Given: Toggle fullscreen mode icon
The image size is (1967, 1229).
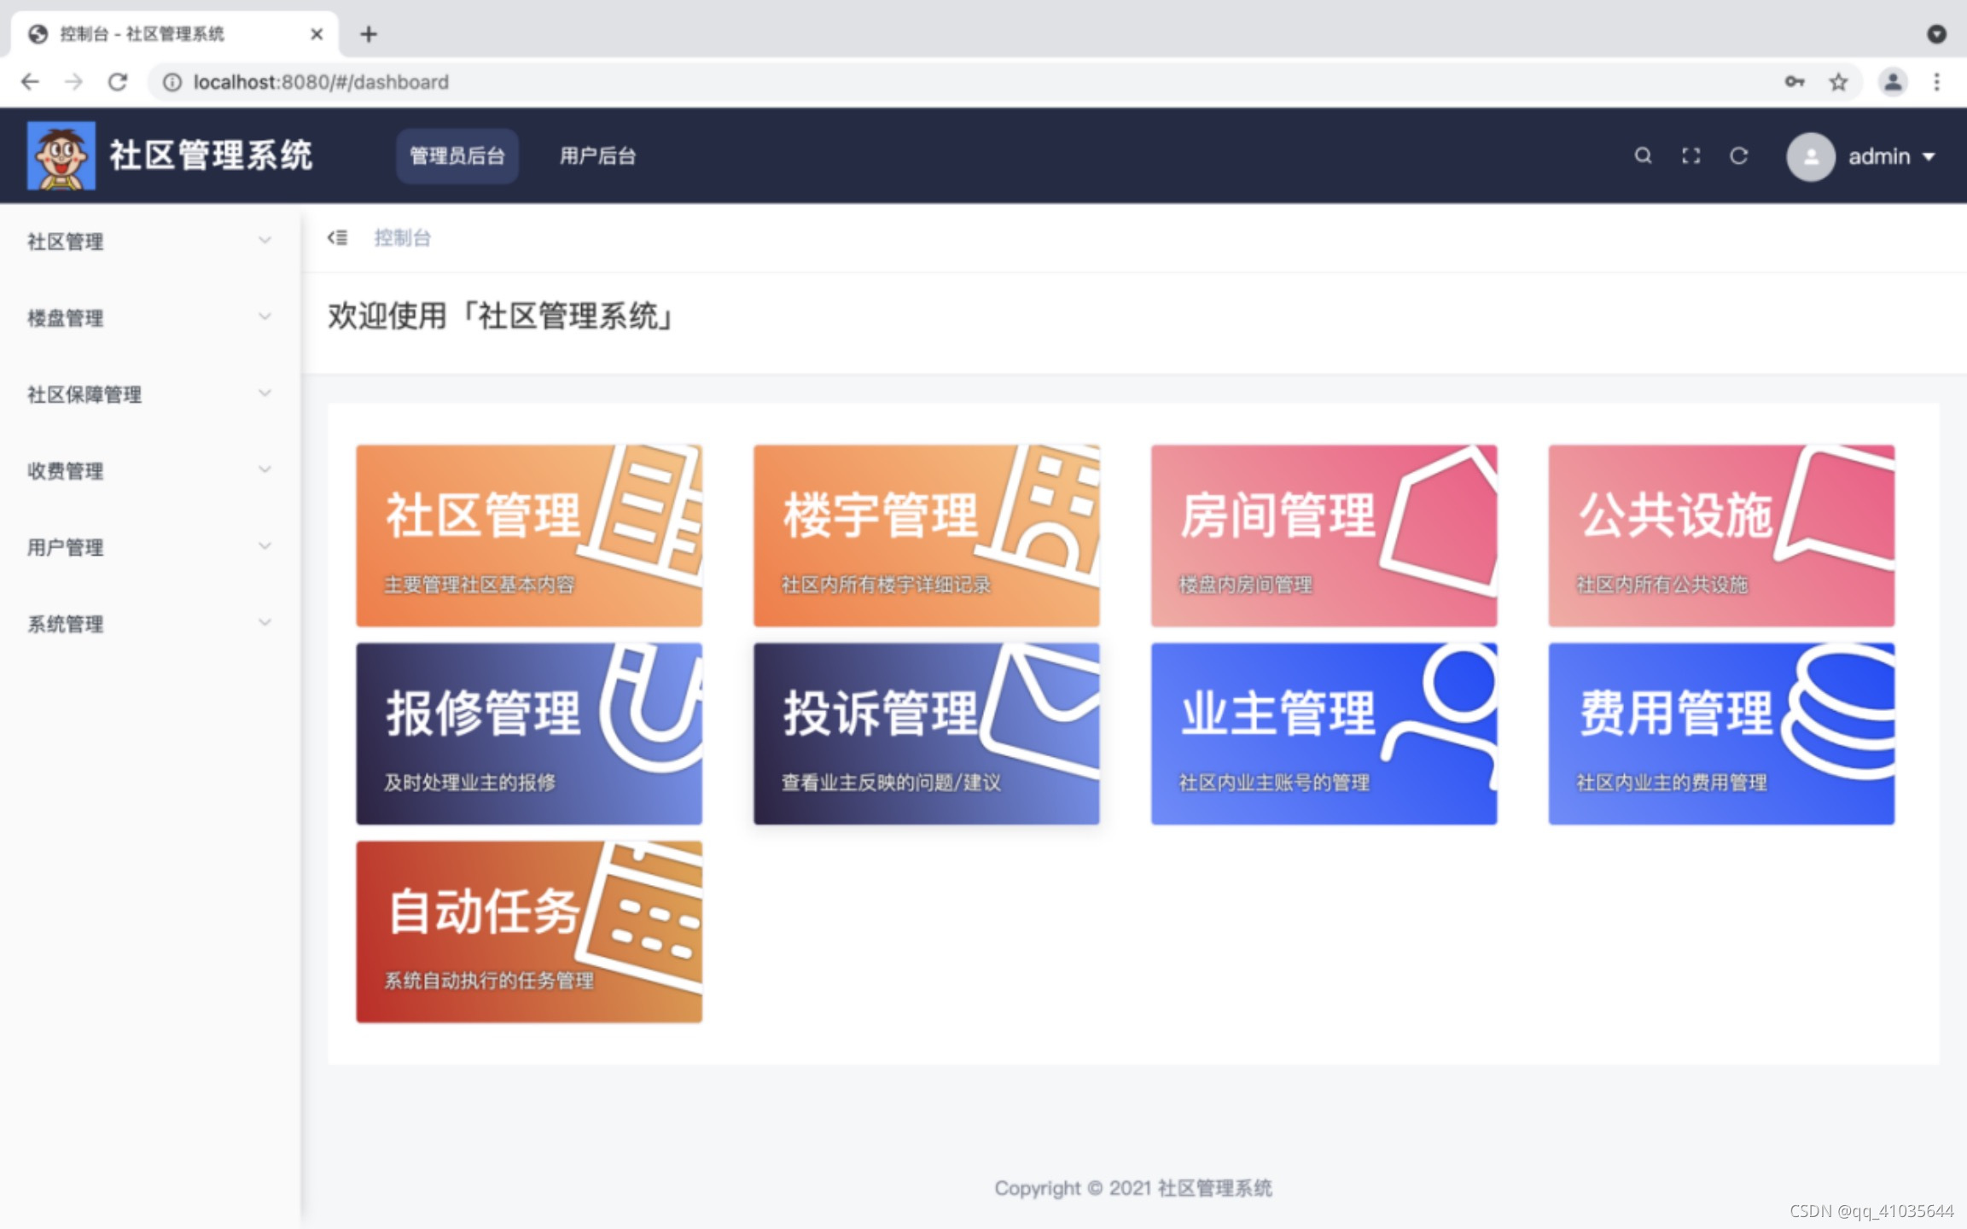Looking at the screenshot, I should (1691, 156).
